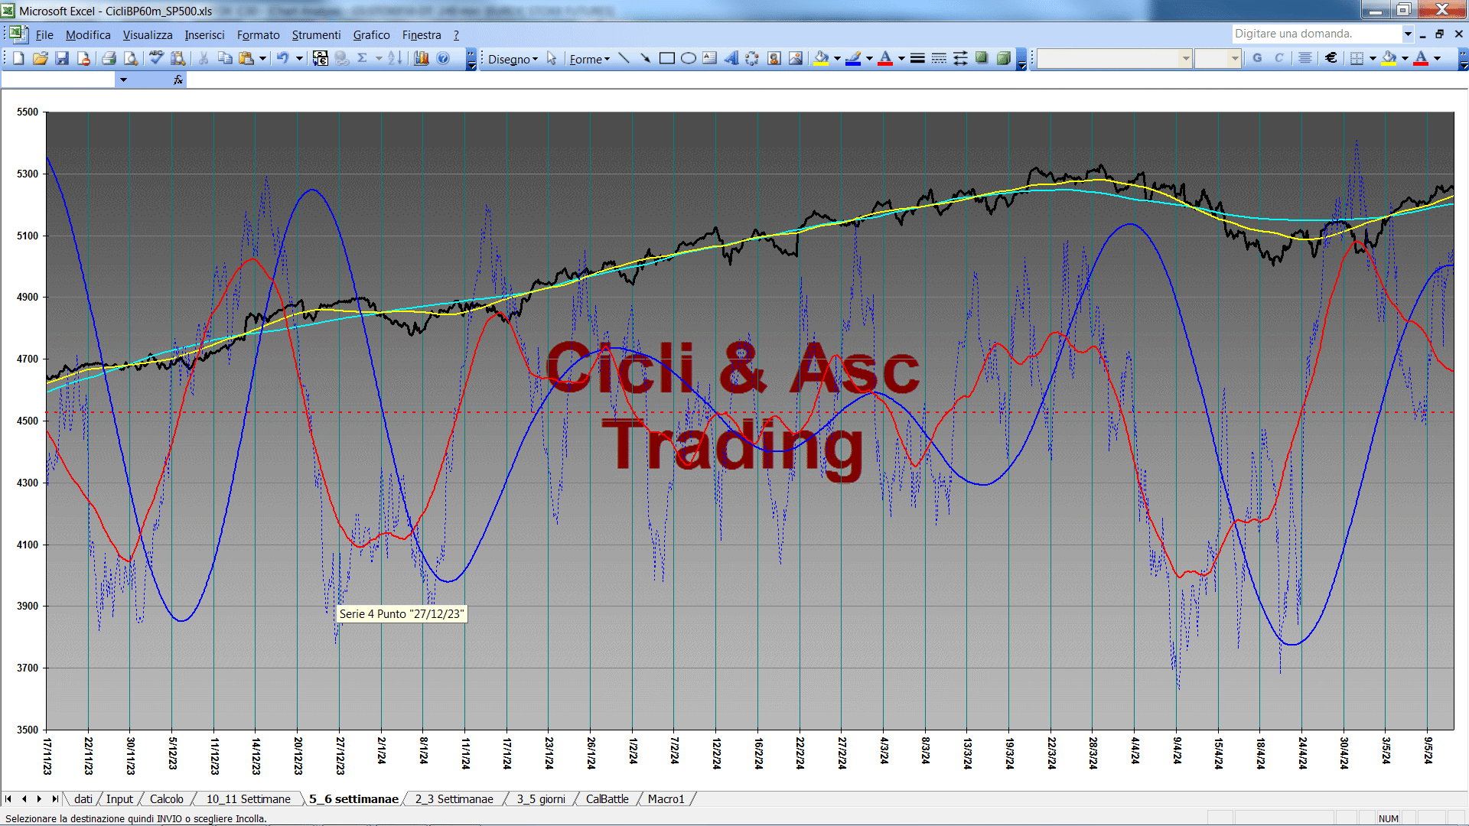The height and width of the screenshot is (826, 1469).
Task: Create a new blank workbook
Action: coord(19,58)
